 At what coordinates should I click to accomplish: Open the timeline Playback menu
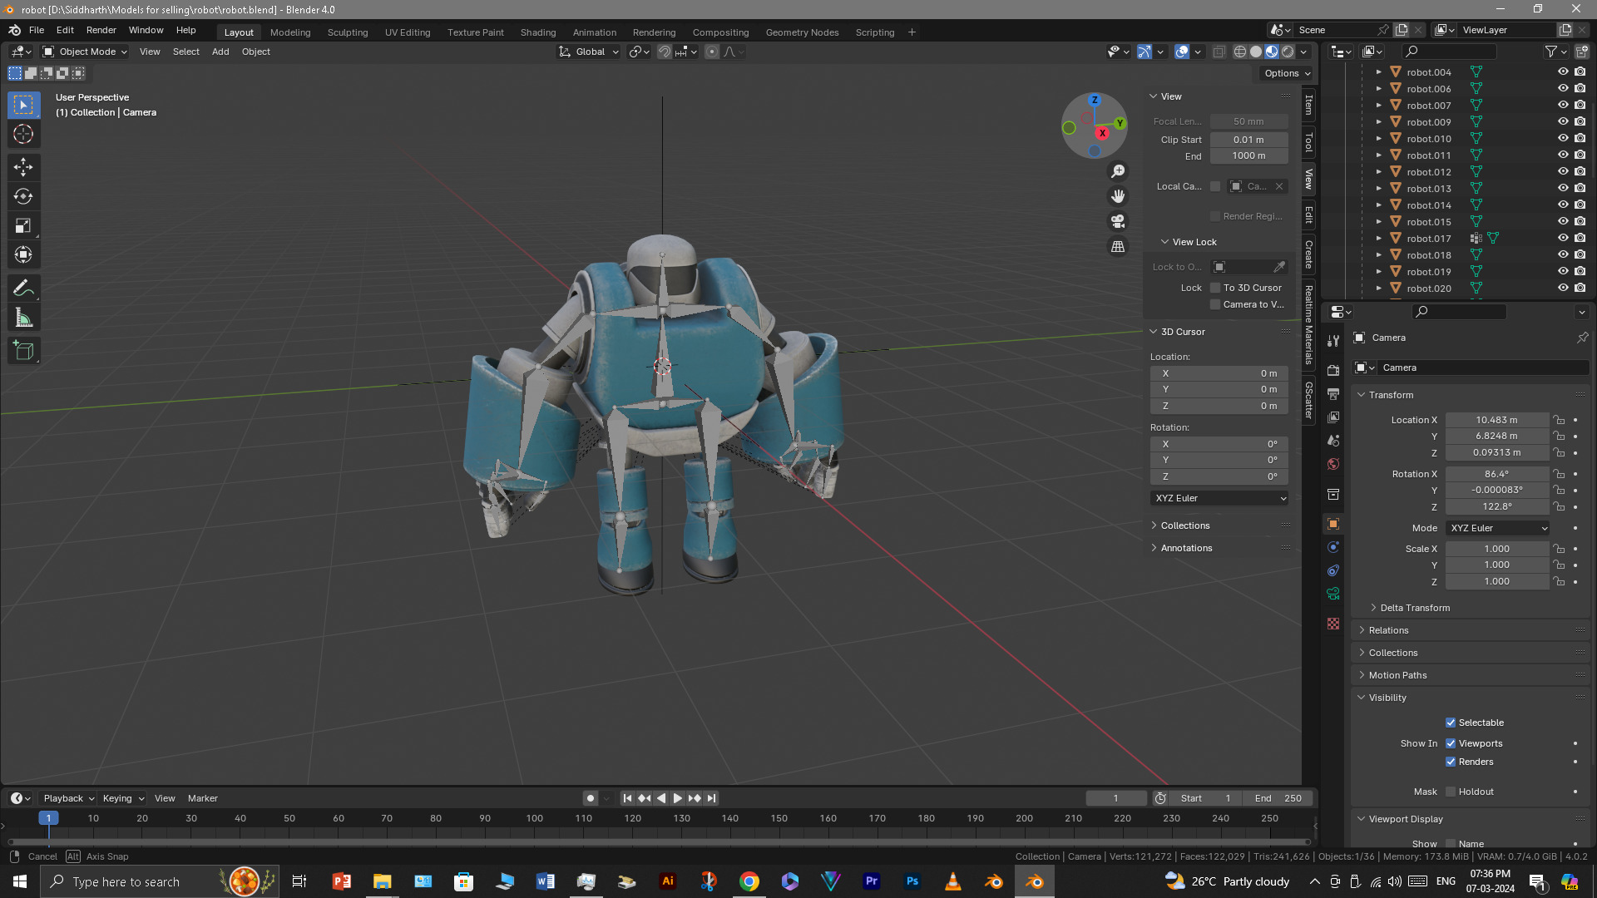68,798
